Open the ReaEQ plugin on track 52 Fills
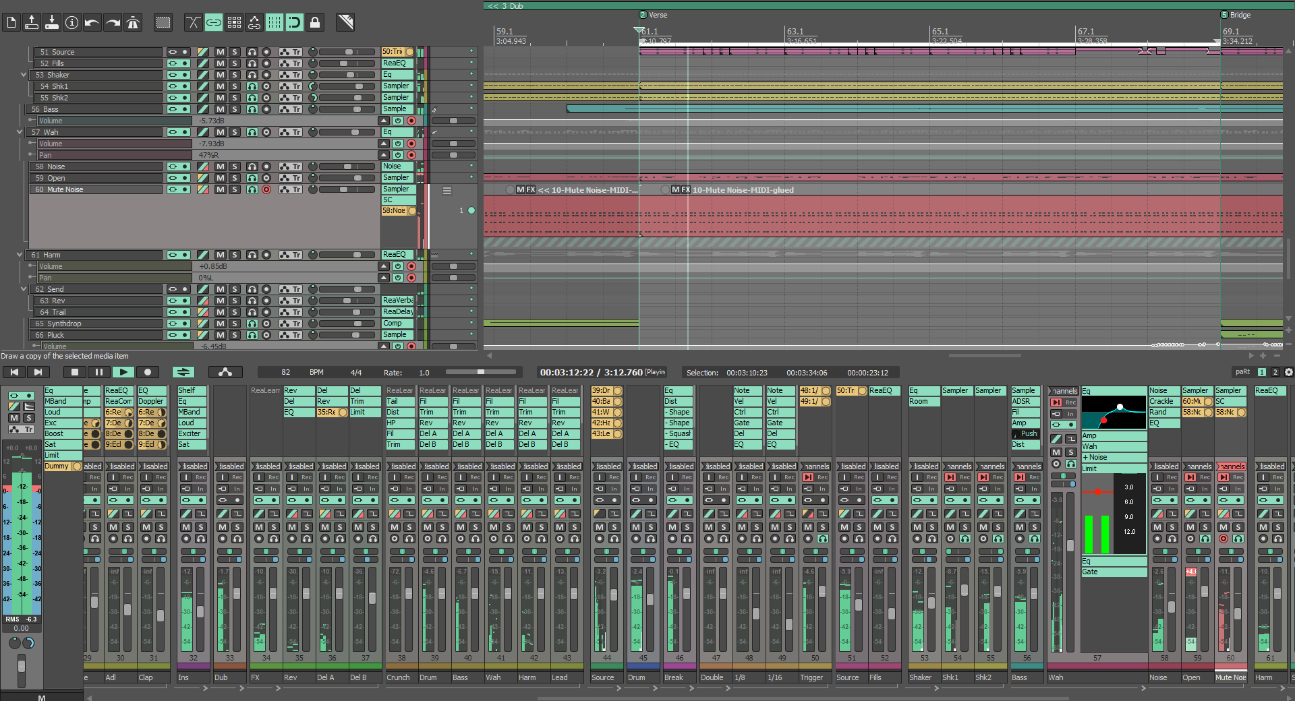This screenshot has height=701, width=1295. pyautogui.click(x=397, y=63)
